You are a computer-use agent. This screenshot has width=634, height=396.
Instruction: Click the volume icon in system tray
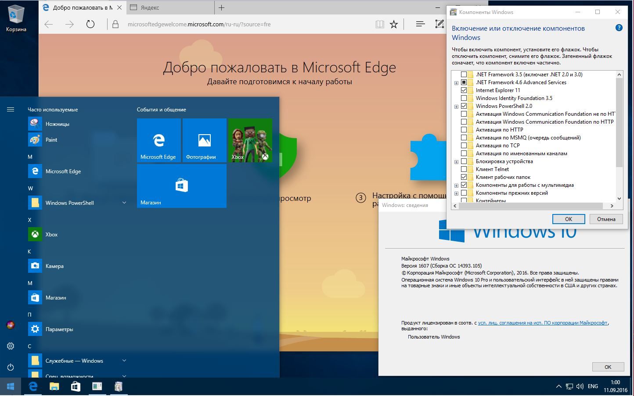pos(580,386)
